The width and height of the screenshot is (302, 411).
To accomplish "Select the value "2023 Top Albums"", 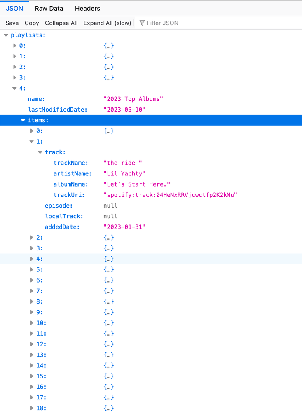I will 133,99.
